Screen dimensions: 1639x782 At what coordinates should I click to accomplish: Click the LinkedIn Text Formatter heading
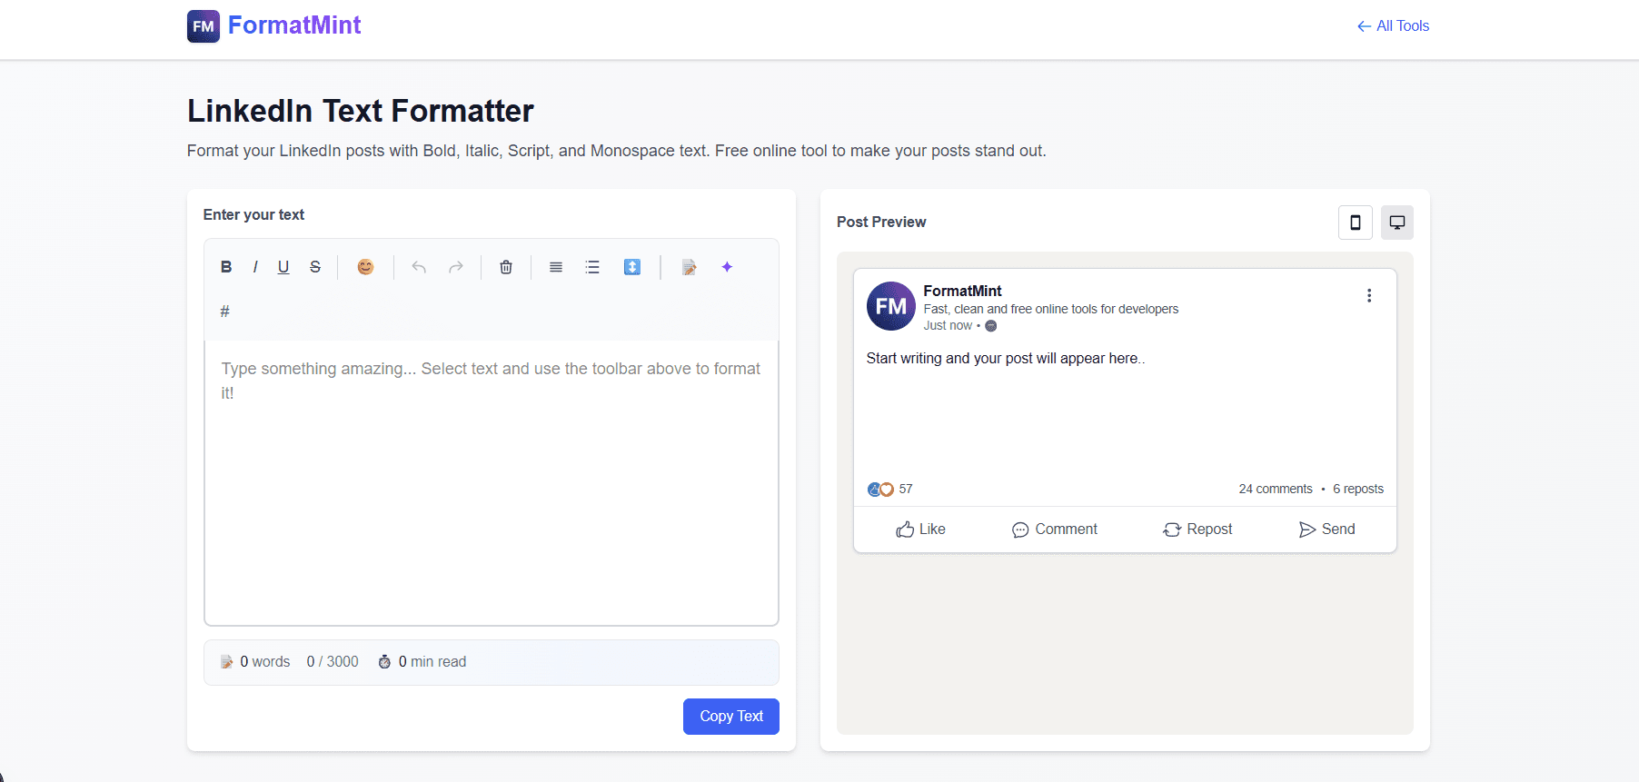coord(361,111)
